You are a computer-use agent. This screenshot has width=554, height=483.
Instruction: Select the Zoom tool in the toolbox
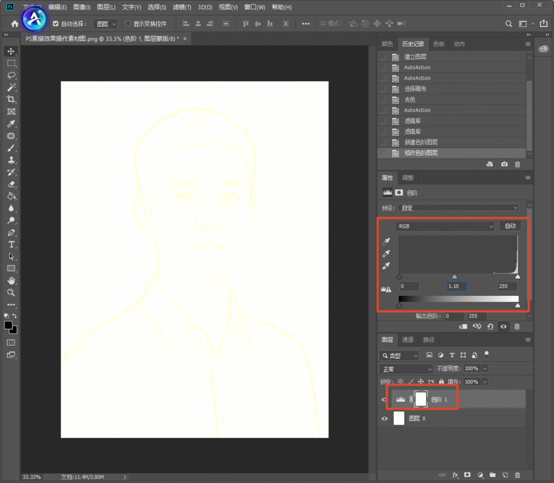tap(11, 293)
